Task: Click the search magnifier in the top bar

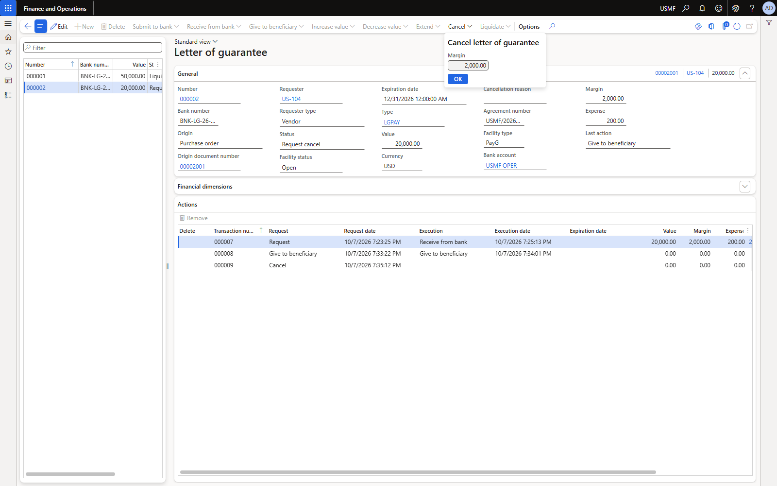Action: [686, 8]
